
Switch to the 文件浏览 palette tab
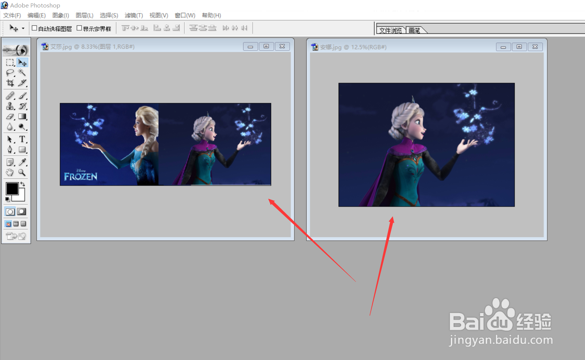(390, 30)
